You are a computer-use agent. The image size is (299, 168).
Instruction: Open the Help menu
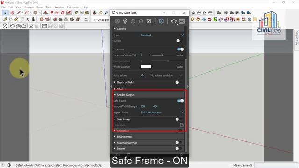point(85,7)
